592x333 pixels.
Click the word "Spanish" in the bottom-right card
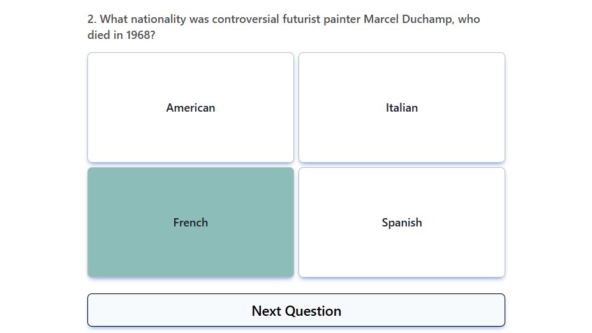tap(402, 223)
